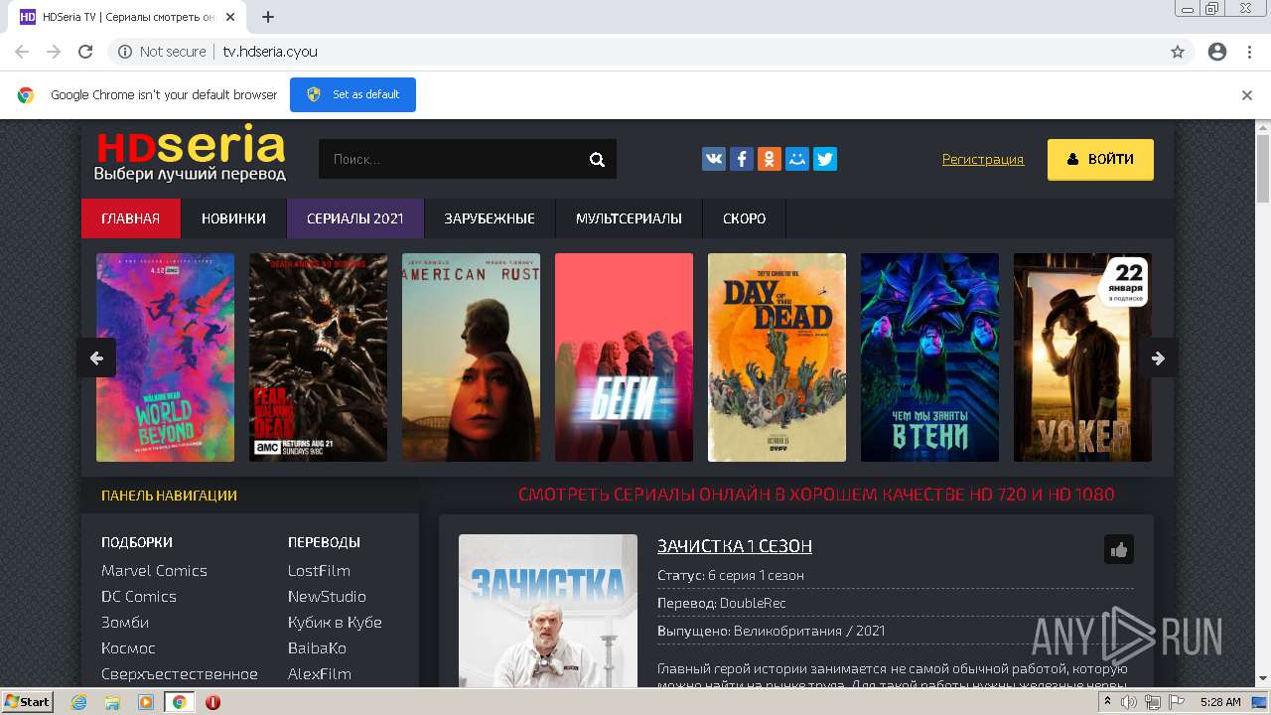Open the СКОРО menu tab
The height and width of the screenshot is (715, 1271).
pos(744,218)
